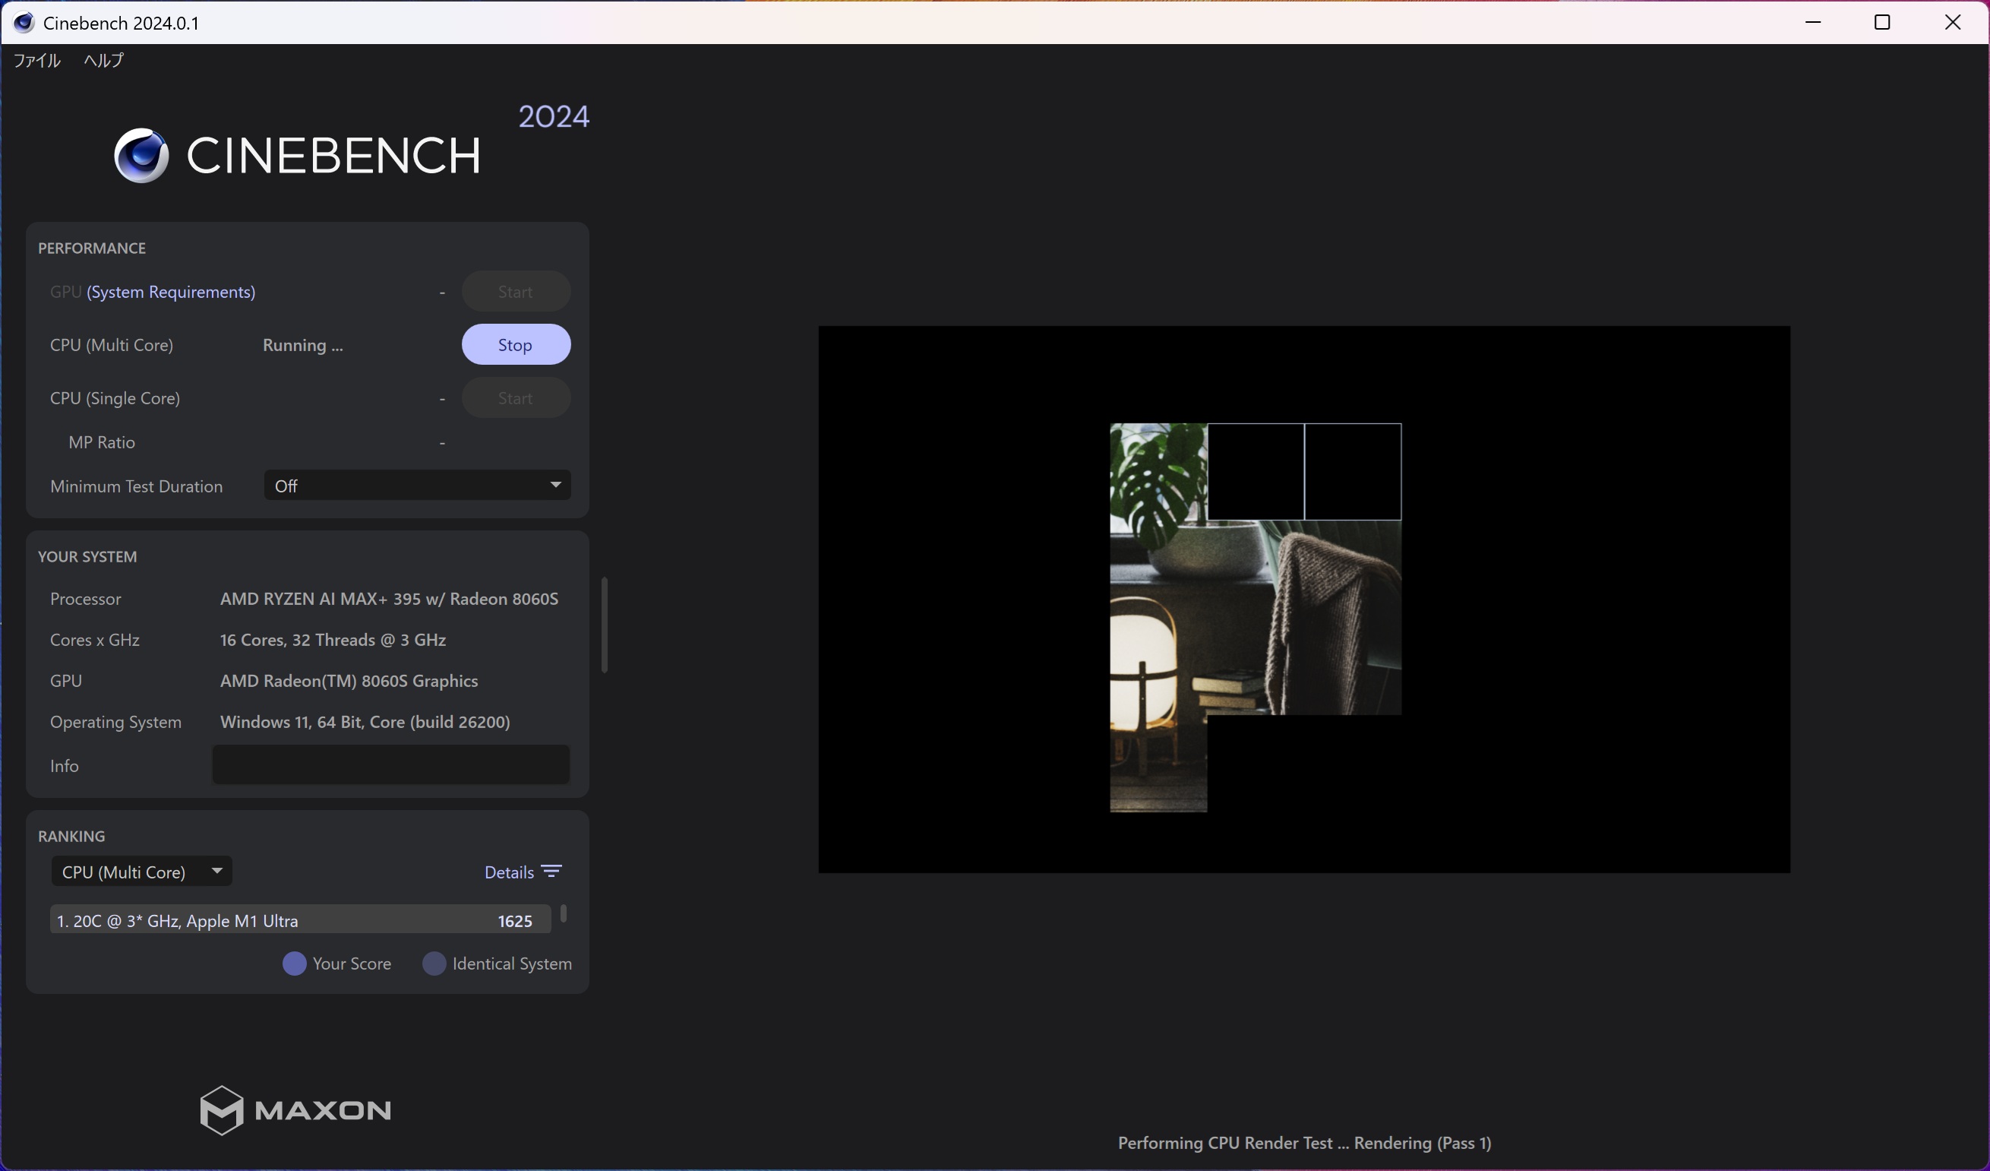Click the RANKING section heading
1990x1171 pixels.
[x=71, y=836]
